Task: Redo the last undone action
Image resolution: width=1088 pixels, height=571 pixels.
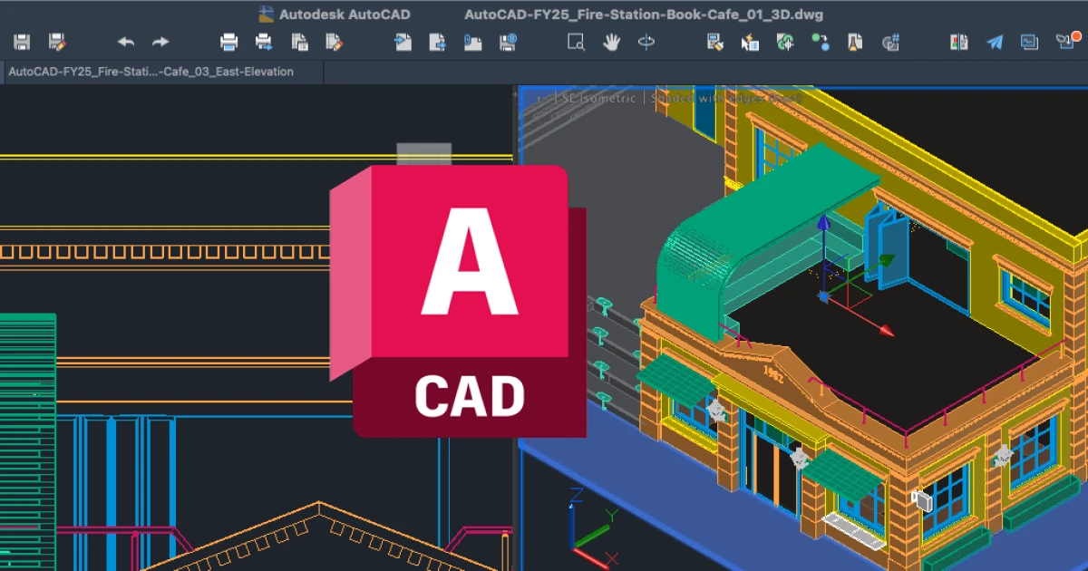Action: click(x=160, y=42)
